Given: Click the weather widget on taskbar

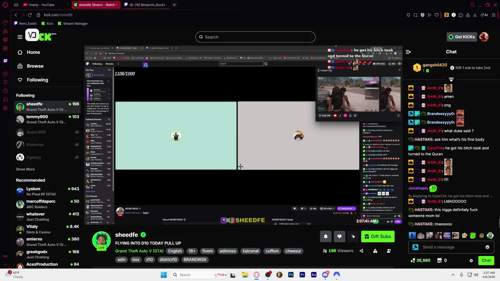Looking at the screenshot, I should point(14,275).
